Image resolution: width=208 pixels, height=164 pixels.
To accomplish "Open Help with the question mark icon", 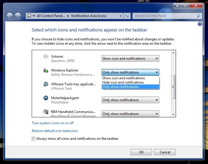I will pos(200,24).
